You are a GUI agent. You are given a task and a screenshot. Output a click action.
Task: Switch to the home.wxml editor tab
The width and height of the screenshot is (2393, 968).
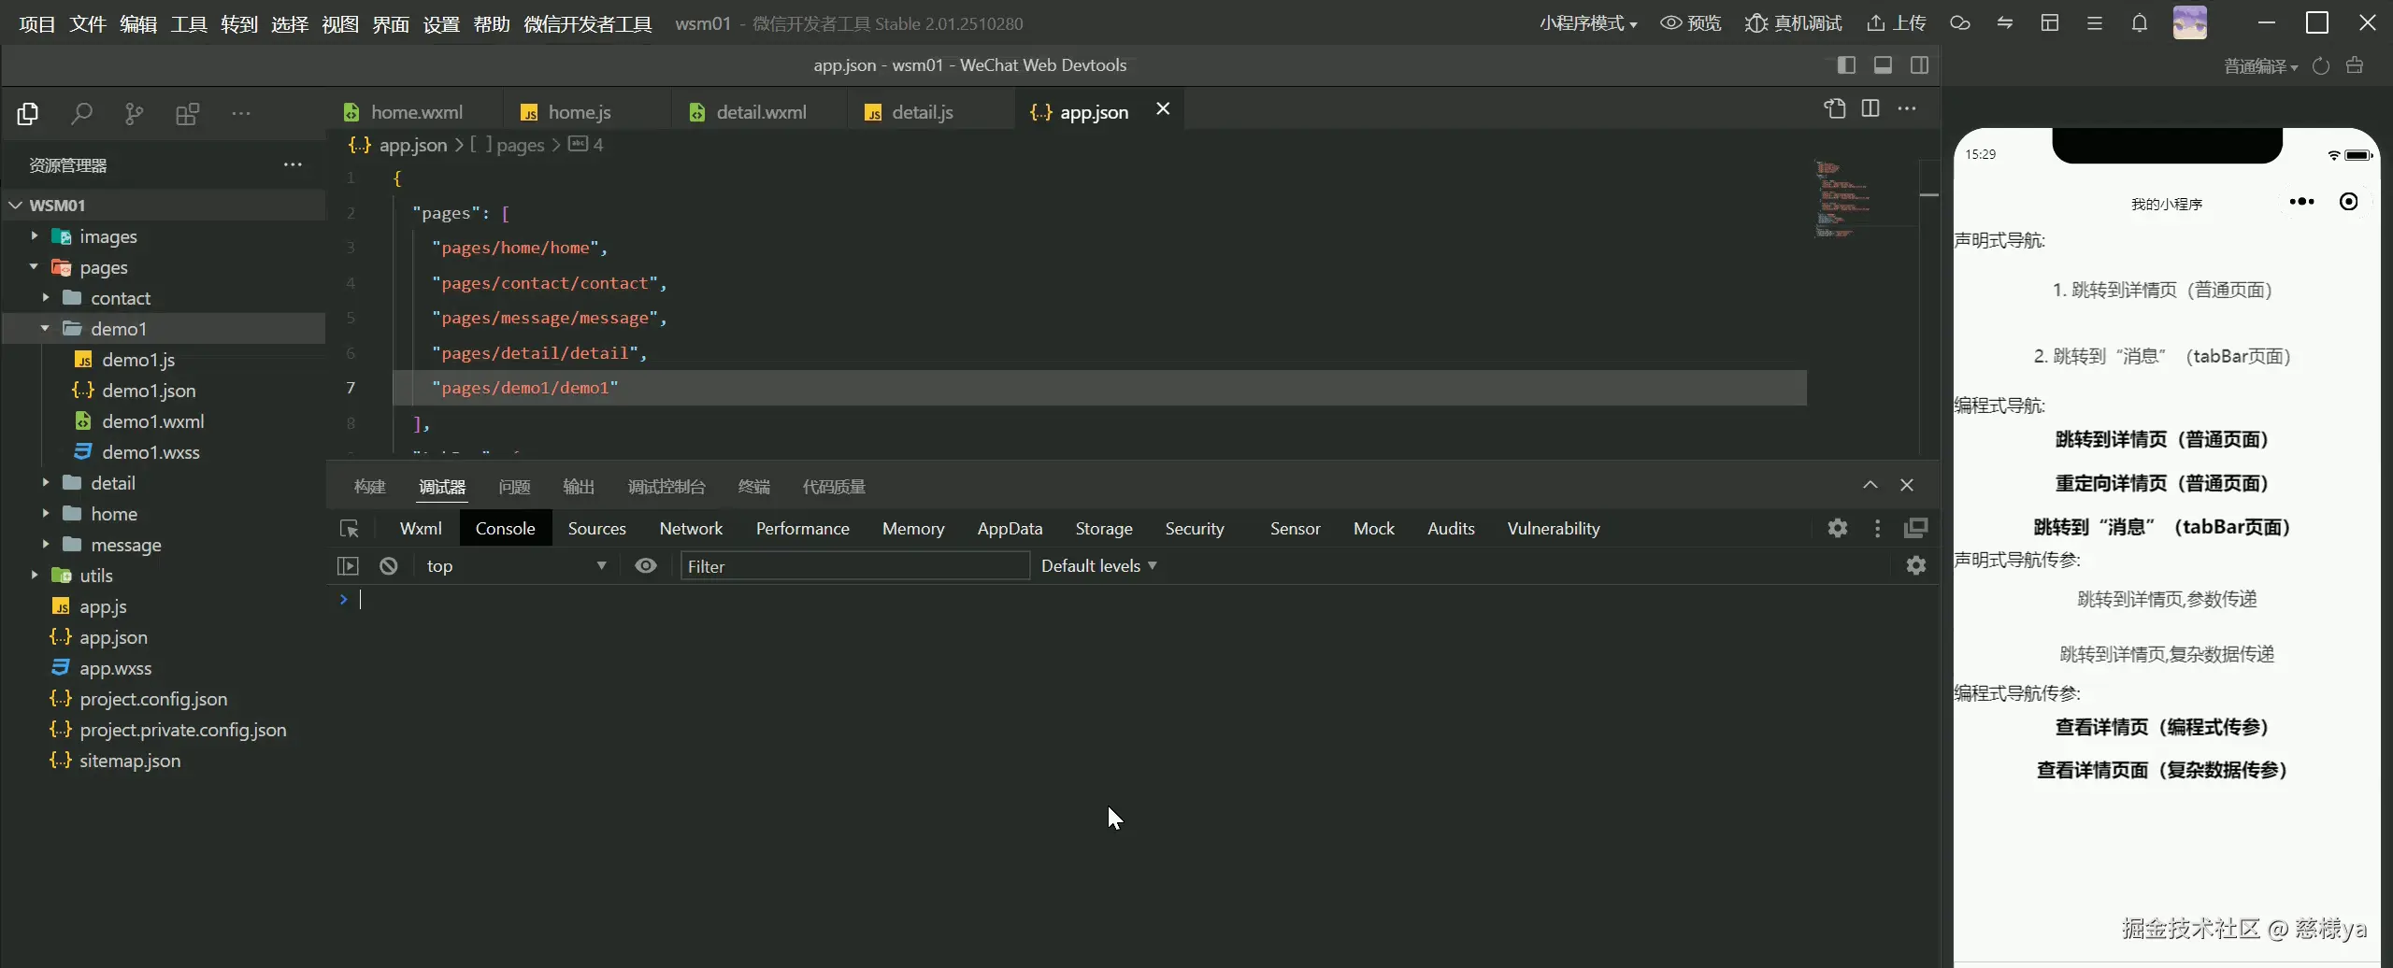tap(415, 112)
